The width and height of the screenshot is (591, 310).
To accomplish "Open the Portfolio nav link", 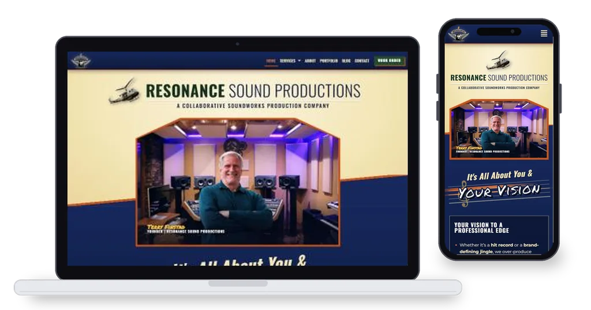I will (328, 61).
